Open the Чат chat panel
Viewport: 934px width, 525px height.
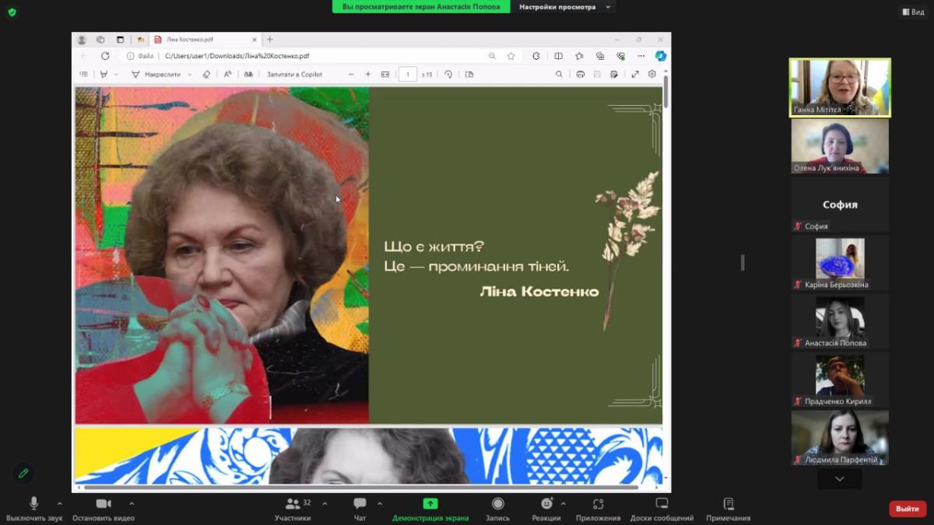click(360, 504)
